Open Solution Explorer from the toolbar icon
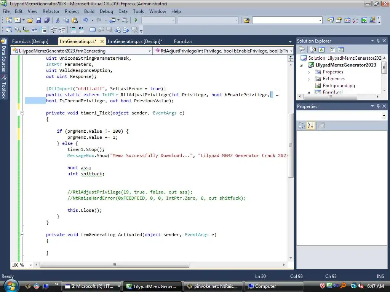390x292 pixels. click(330, 20)
